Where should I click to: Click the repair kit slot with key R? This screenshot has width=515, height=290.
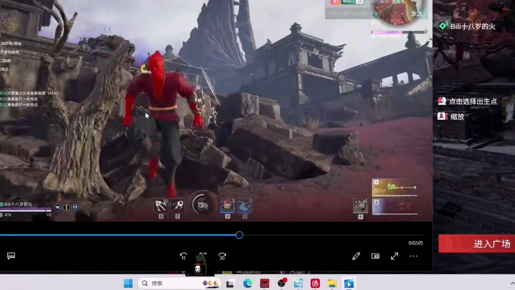[361, 206]
